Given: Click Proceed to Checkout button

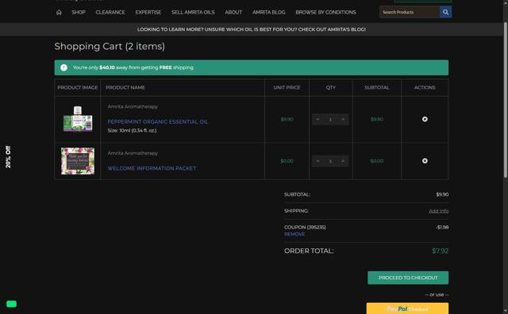Looking at the screenshot, I should pos(408,278).
